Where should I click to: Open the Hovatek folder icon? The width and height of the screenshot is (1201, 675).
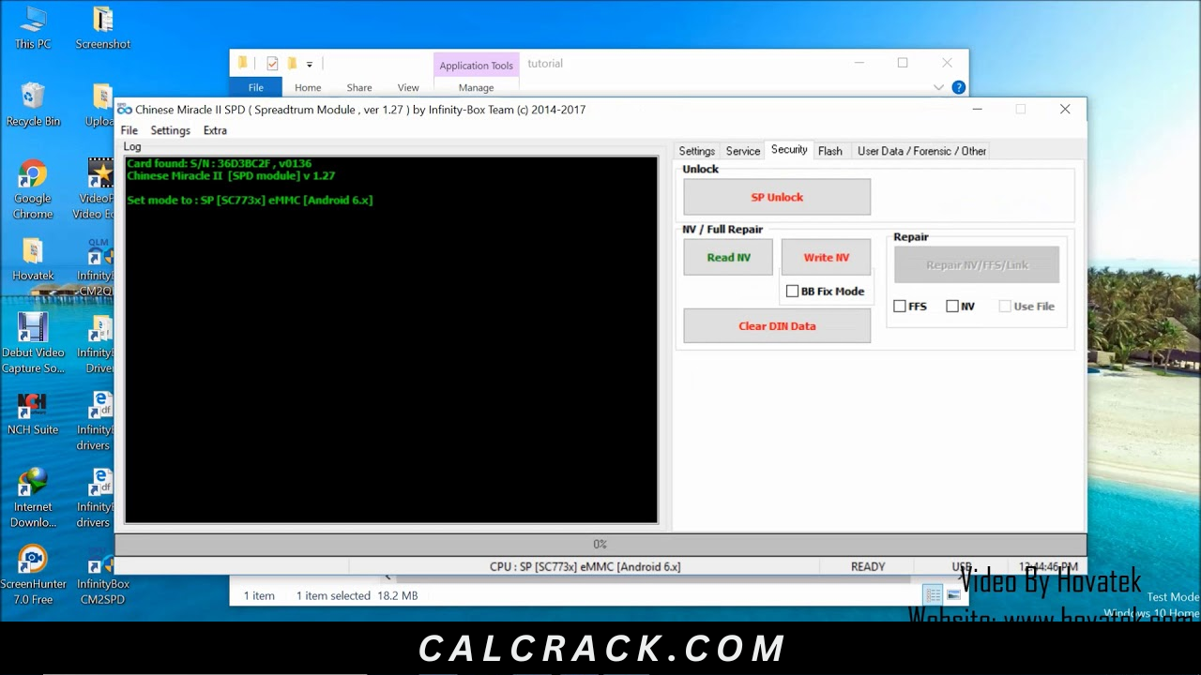pos(33,260)
